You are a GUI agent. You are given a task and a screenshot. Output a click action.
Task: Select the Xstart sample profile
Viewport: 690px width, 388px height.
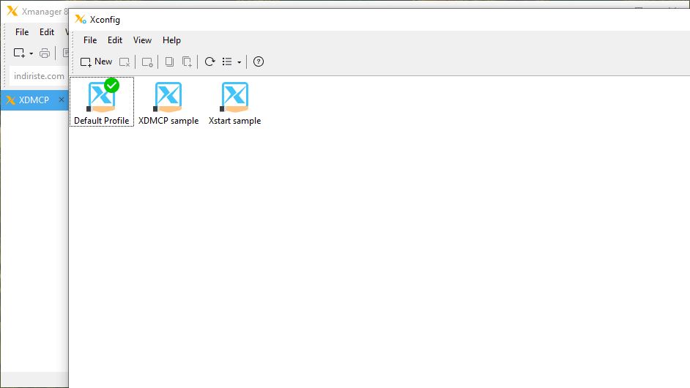click(x=234, y=102)
